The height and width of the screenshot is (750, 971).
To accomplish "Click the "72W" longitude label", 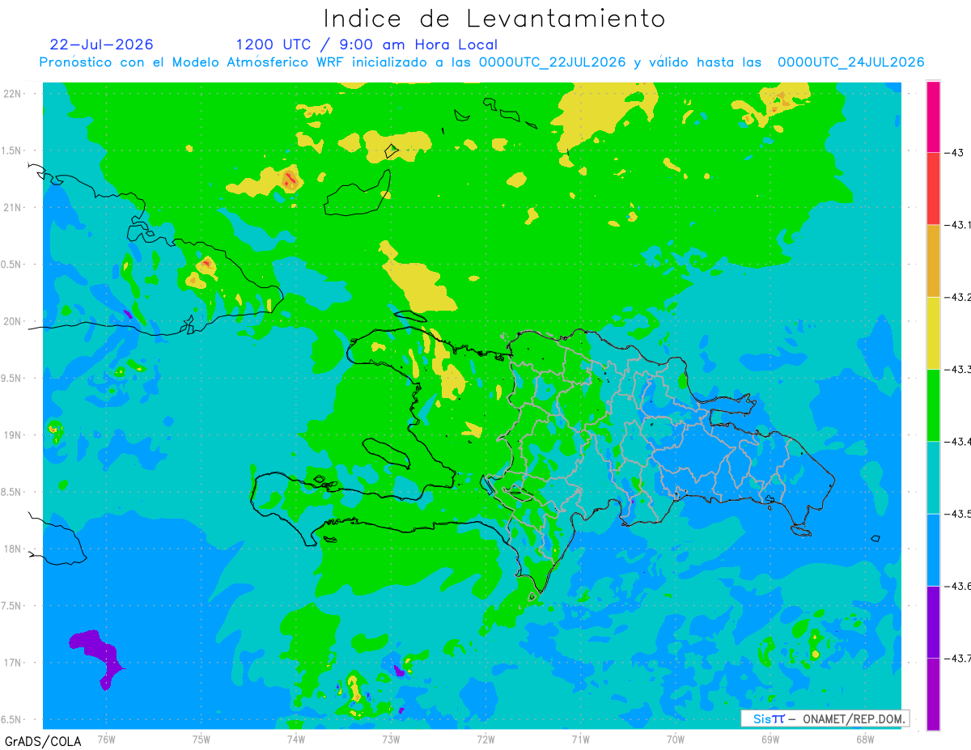I will pos(485,739).
